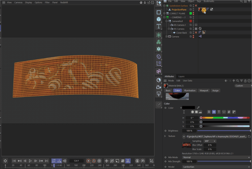The image size is (252, 169).
Task: Toggle visibility dots for CORRECT PLANE
Action: pyautogui.click(x=193, y=13)
